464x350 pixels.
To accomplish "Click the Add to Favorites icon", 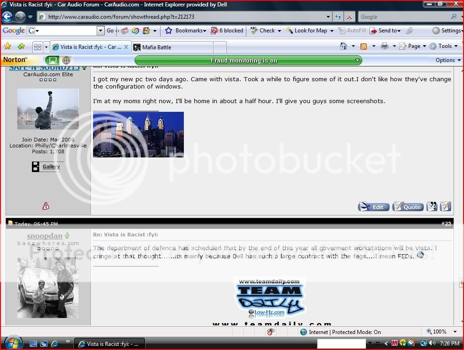I will point(21,47).
